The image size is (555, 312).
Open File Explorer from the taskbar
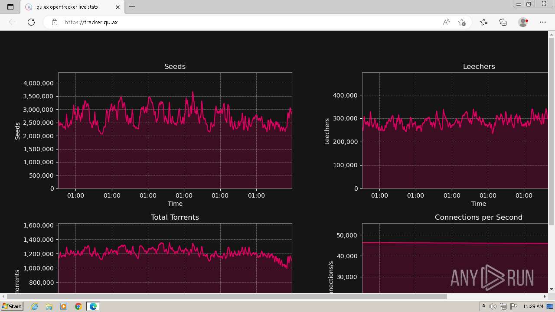tap(49, 306)
